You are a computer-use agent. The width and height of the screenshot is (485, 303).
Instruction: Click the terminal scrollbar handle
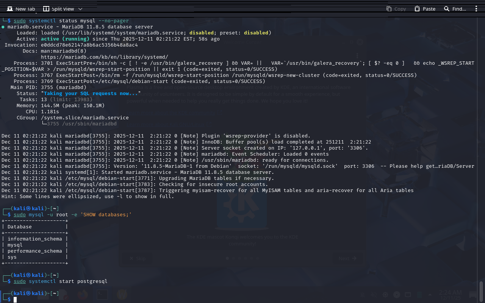click(x=481, y=291)
